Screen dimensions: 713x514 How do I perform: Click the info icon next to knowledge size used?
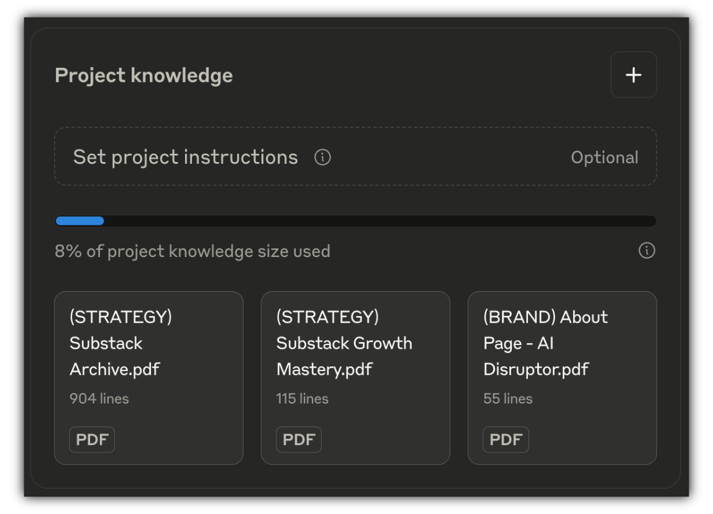click(647, 250)
